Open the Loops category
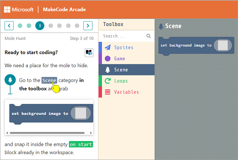The width and height of the screenshot is (238, 160). click(x=127, y=81)
